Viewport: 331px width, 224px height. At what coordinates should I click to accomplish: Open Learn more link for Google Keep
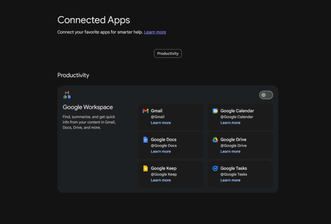pyautogui.click(x=161, y=180)
